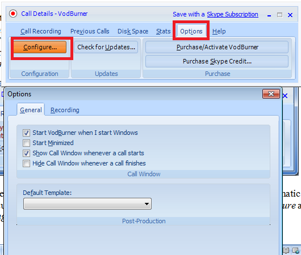Screen dimensions: 301x255
Task: Open the Skype Subscription link
Action: [232, 14]
